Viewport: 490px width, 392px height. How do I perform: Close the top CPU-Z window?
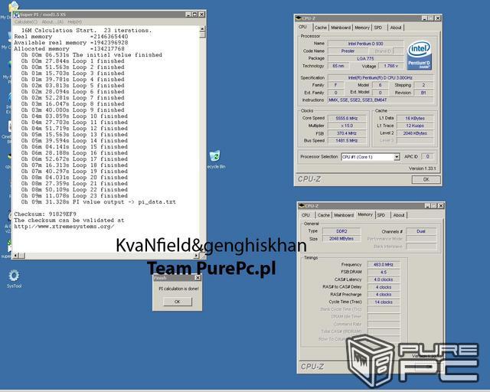[438, 18]
